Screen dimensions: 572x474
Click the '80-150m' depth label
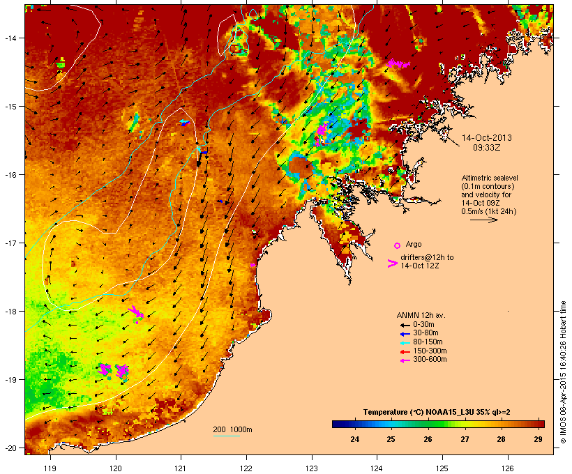pos(428,342)
